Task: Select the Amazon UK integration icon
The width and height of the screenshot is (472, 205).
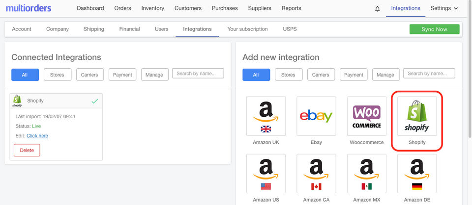Action: pos(266,116)
